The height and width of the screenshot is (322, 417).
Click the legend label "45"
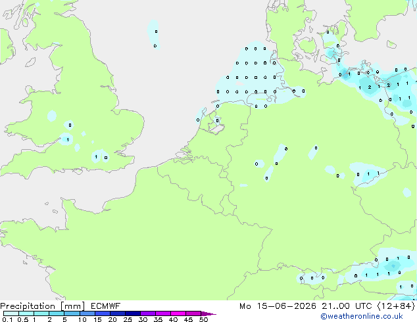coord(188,319)
